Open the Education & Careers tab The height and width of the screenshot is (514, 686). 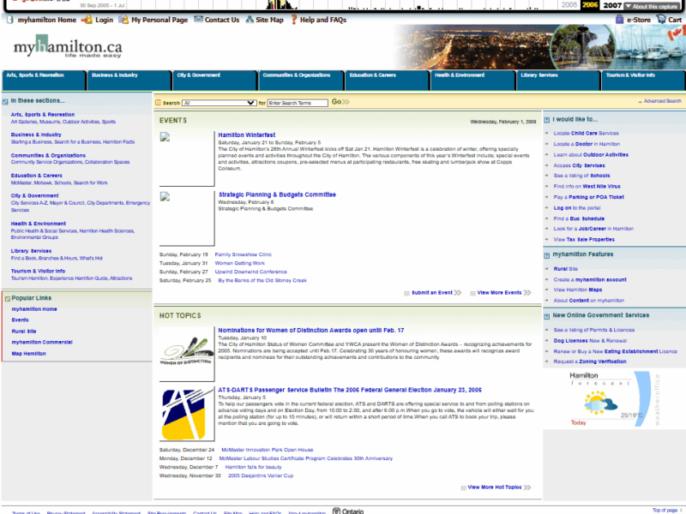387,80
